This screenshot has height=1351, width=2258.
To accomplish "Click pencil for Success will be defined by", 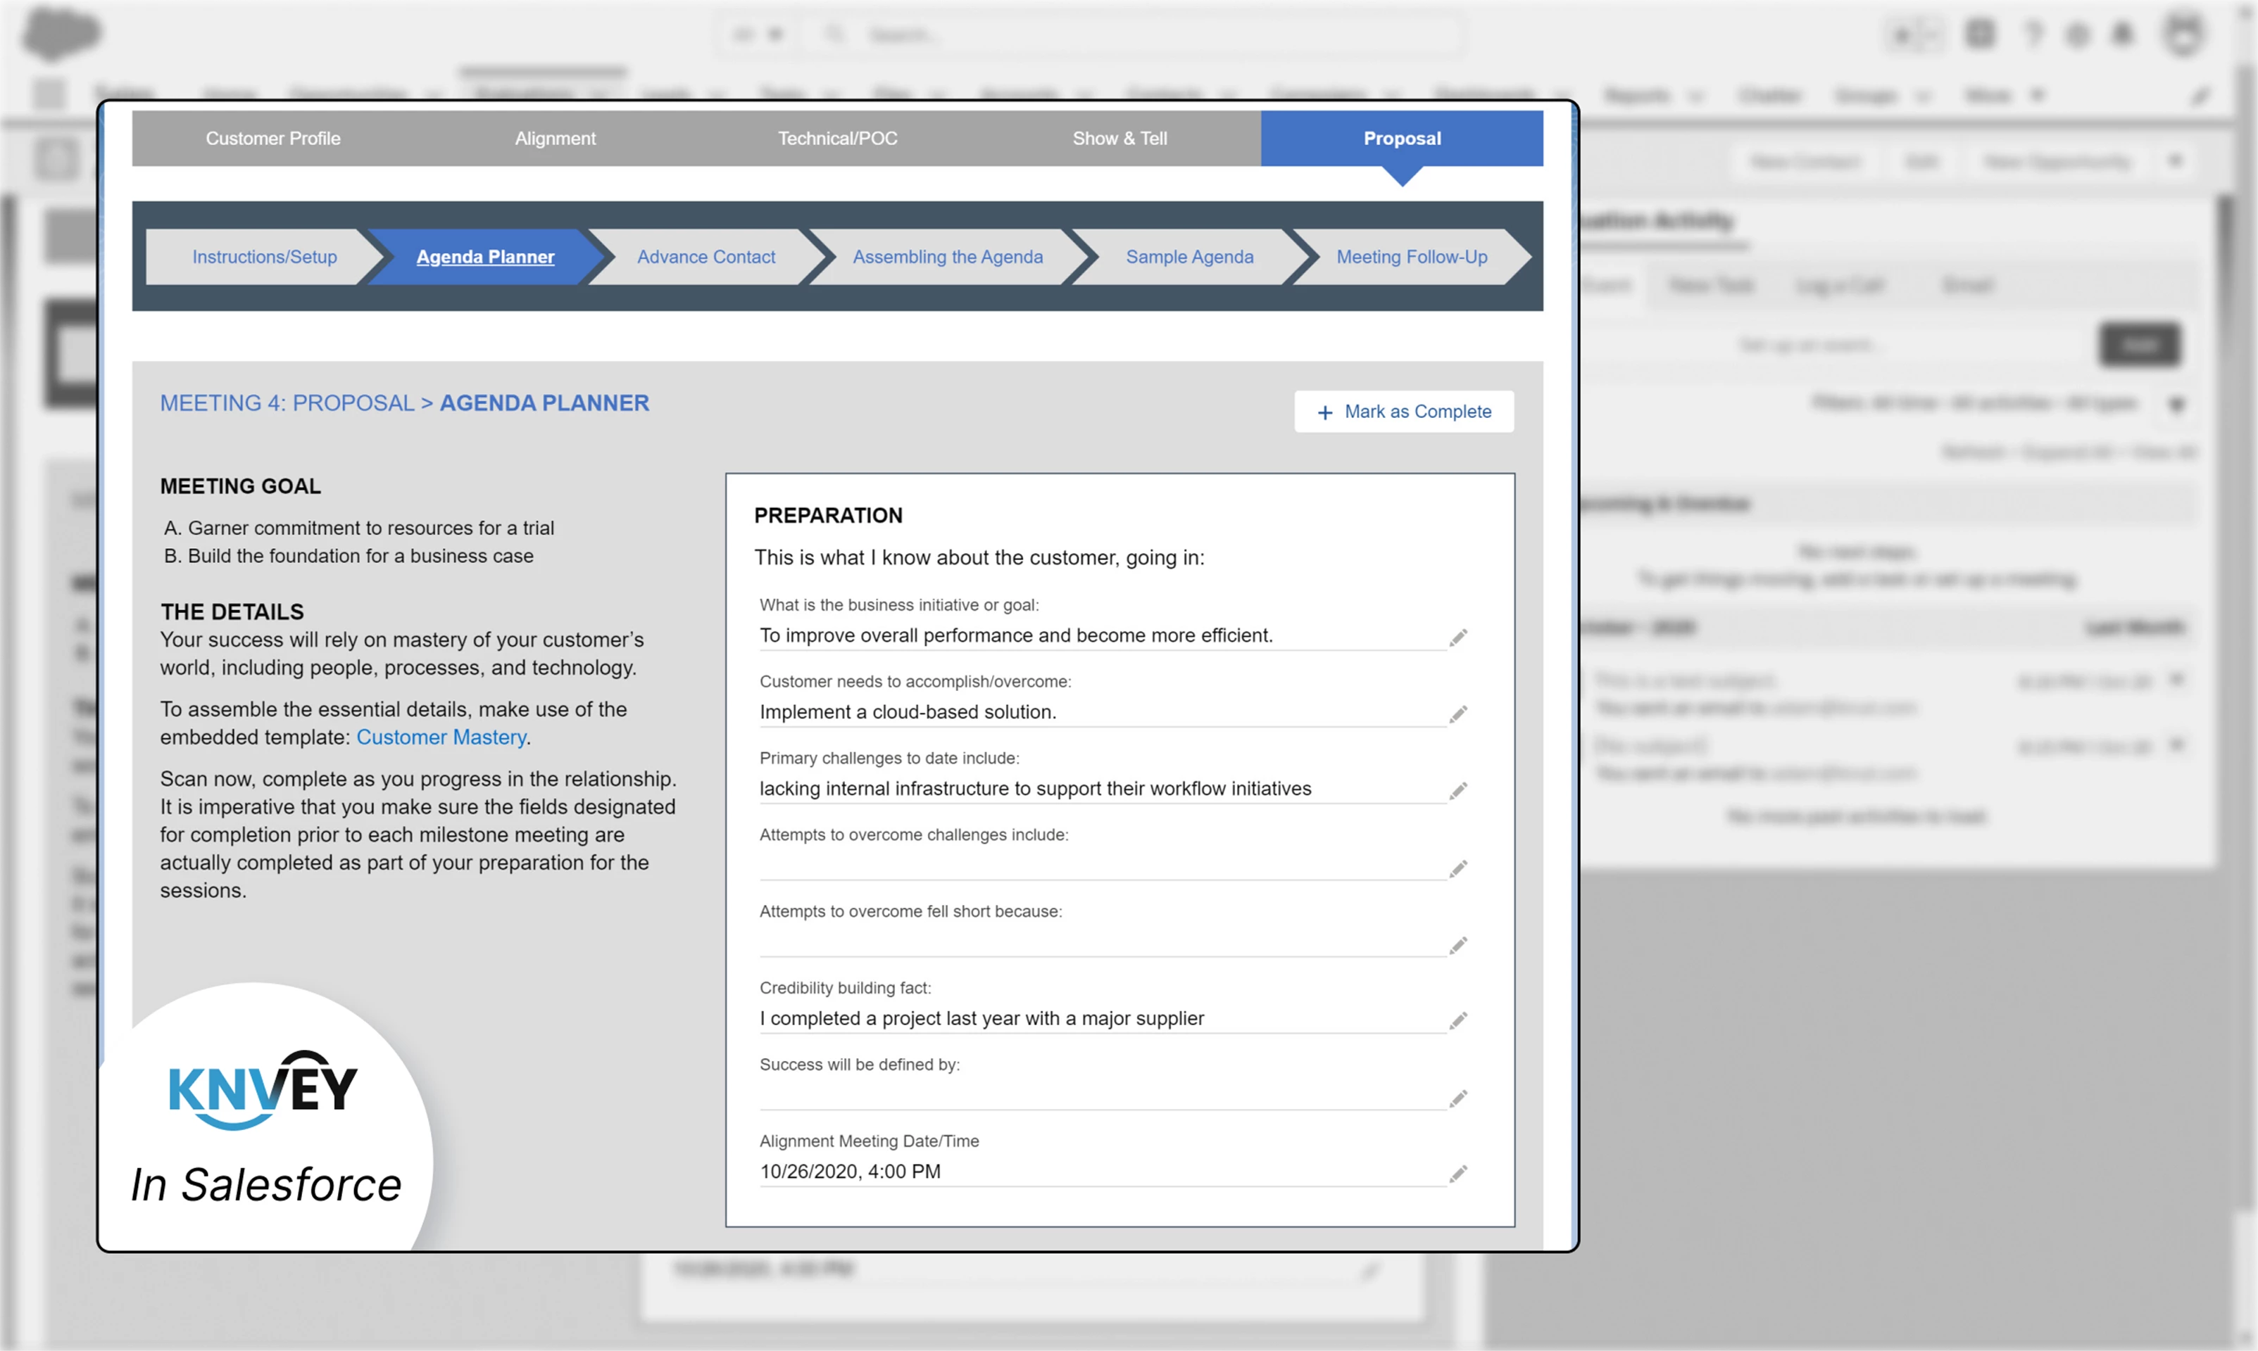I will [1458, 1099].
